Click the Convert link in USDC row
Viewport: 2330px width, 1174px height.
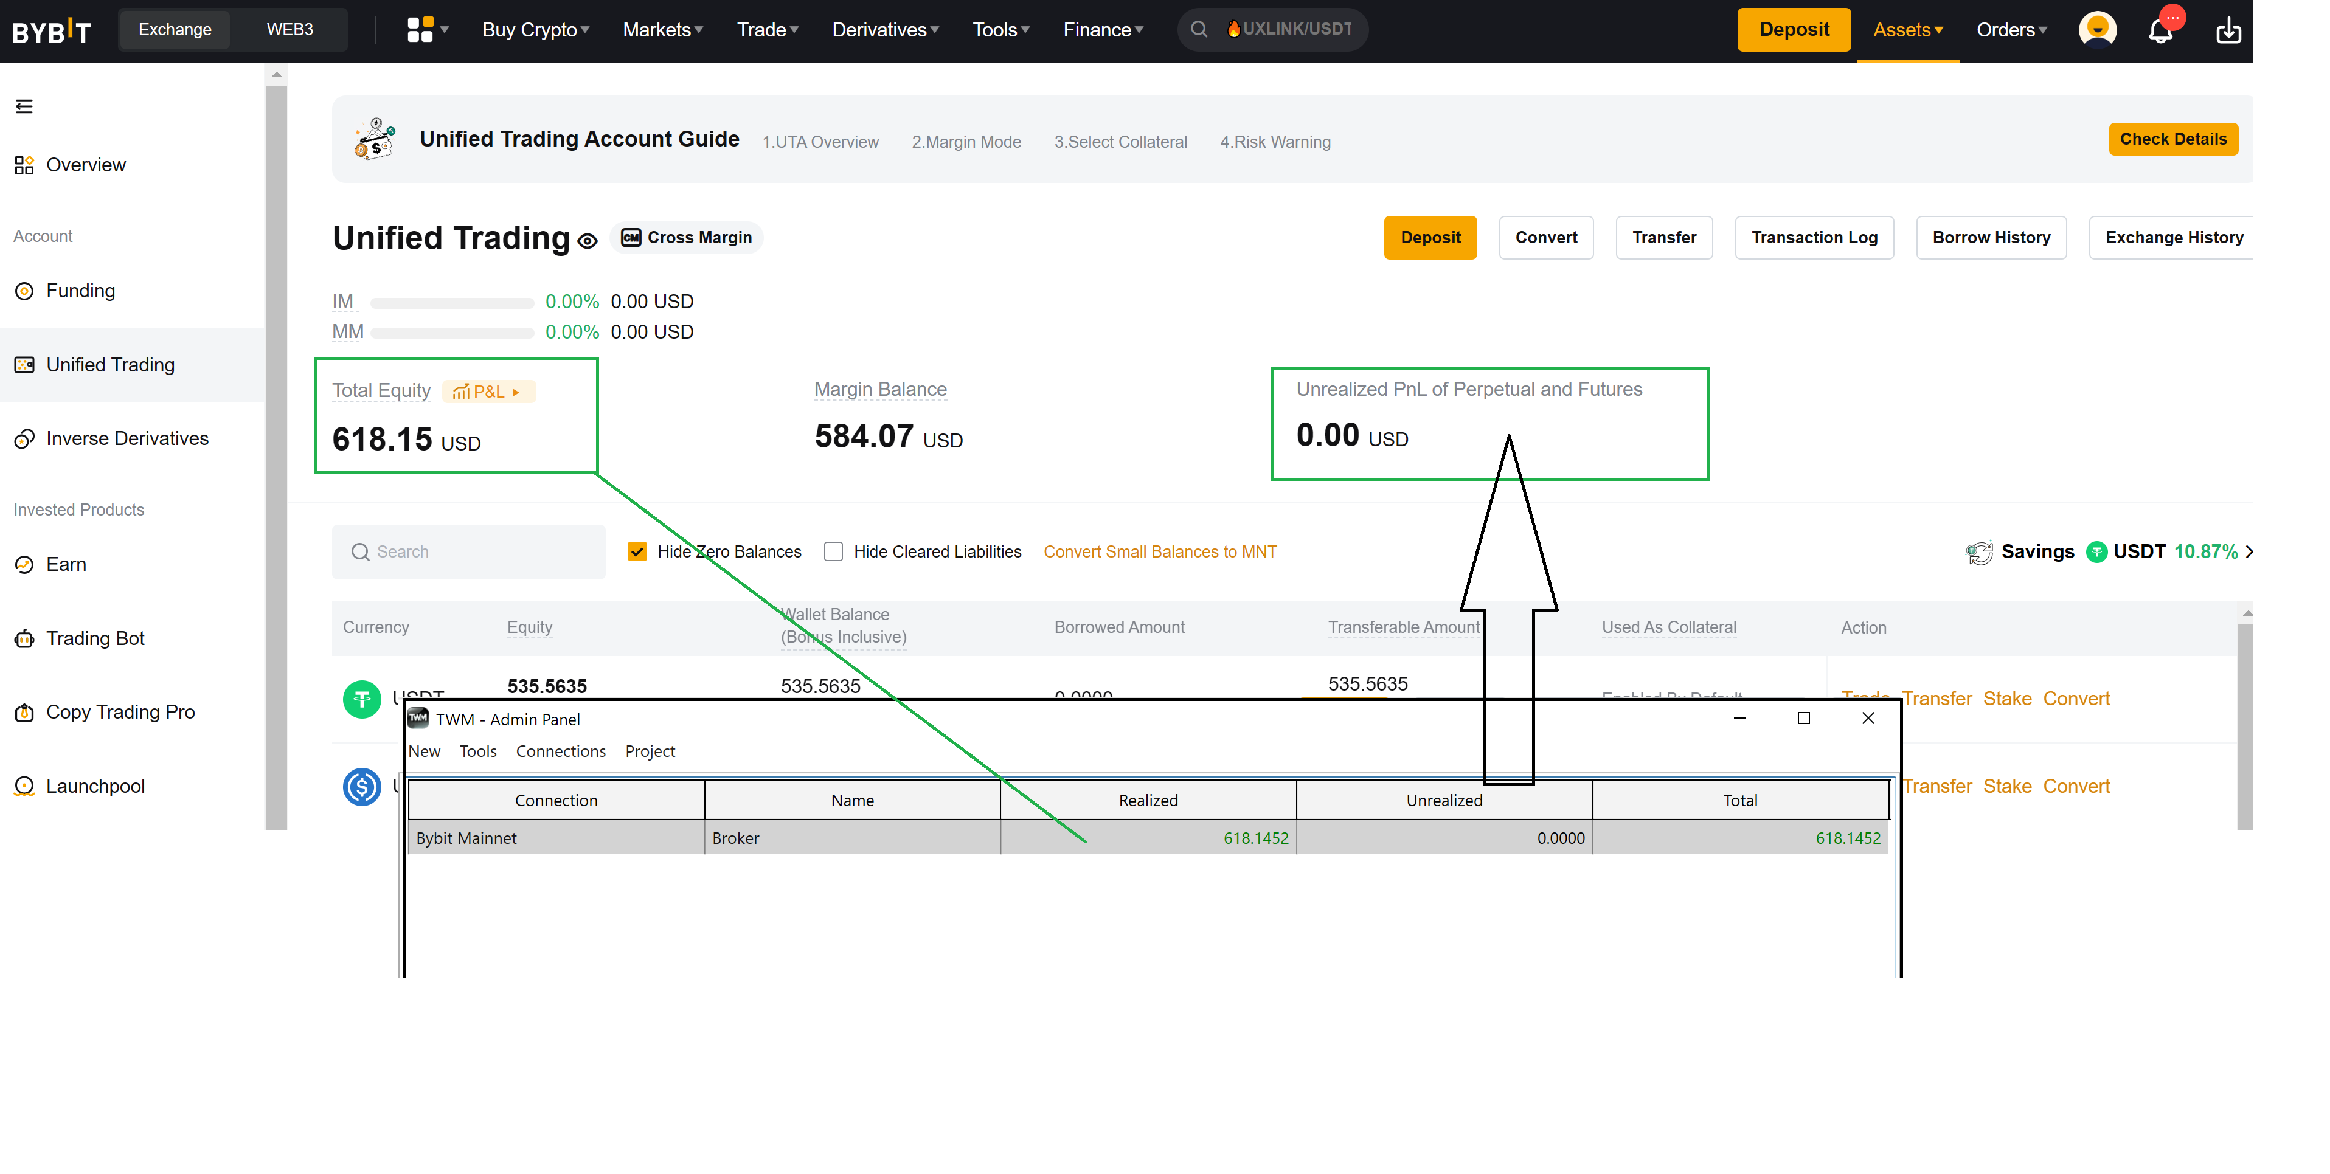pos(2076,787)
